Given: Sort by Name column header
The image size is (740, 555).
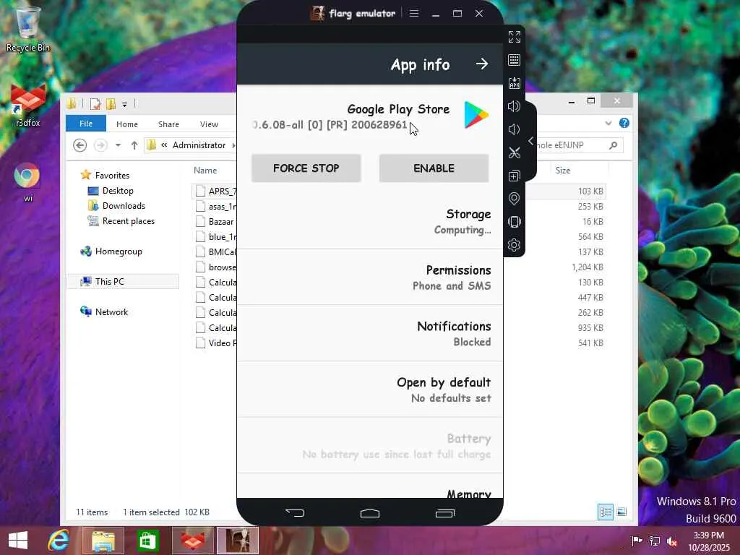Looking at the screenshot, I should tap(205, 171).
